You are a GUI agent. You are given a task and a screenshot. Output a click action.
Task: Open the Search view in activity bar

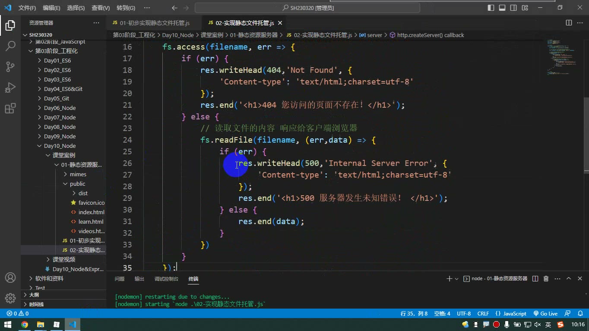point(10,46)
